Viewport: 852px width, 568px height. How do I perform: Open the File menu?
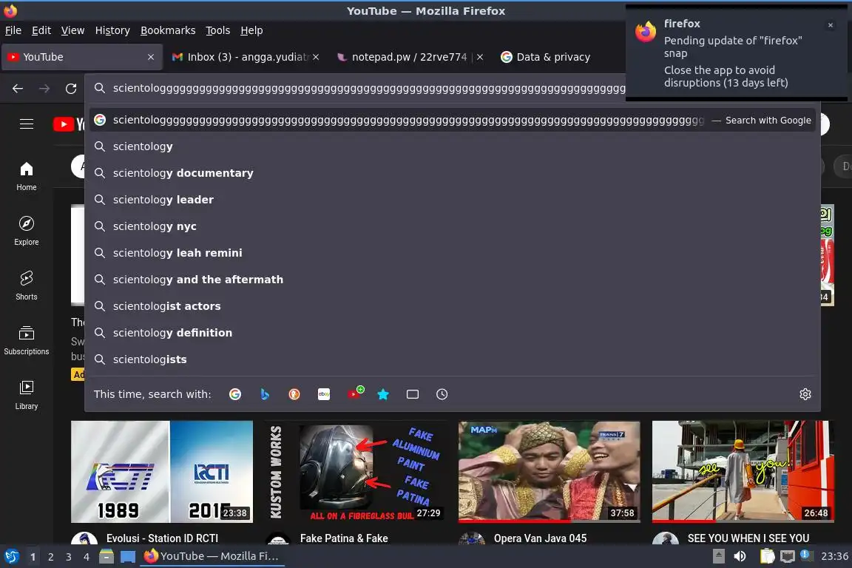pos(13,30)
